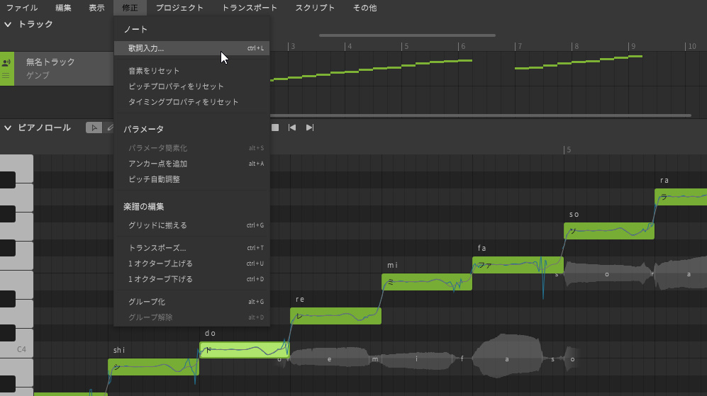This screenshot has height=396, width=707.
Task: Select ピッチプロパティをリセット entry
Action: coord(191,86)
